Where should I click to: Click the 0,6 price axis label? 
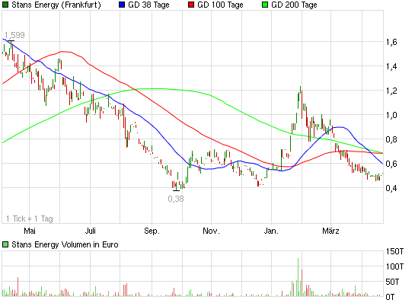pyautogui.click(x=391, y=164)
